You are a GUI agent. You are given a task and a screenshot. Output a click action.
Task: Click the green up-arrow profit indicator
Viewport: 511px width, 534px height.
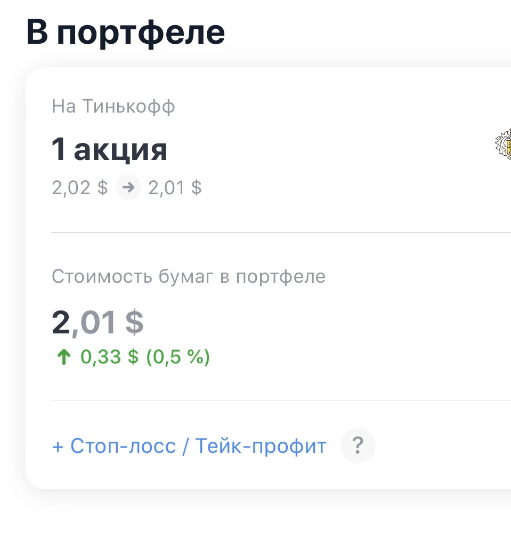[x=64, y=357]
